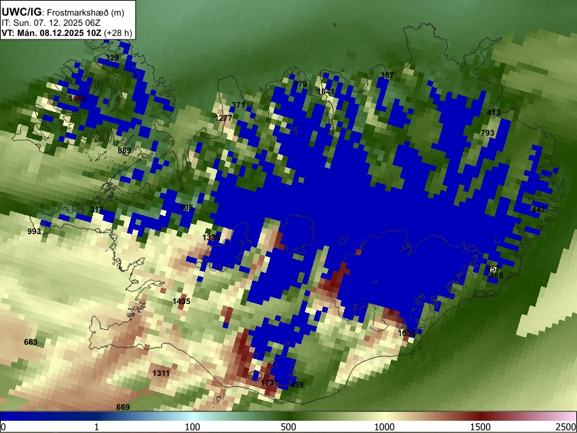Click the 1731 map value
The width and height of the screenshot is (577, 433).
[x=269, y=383]
